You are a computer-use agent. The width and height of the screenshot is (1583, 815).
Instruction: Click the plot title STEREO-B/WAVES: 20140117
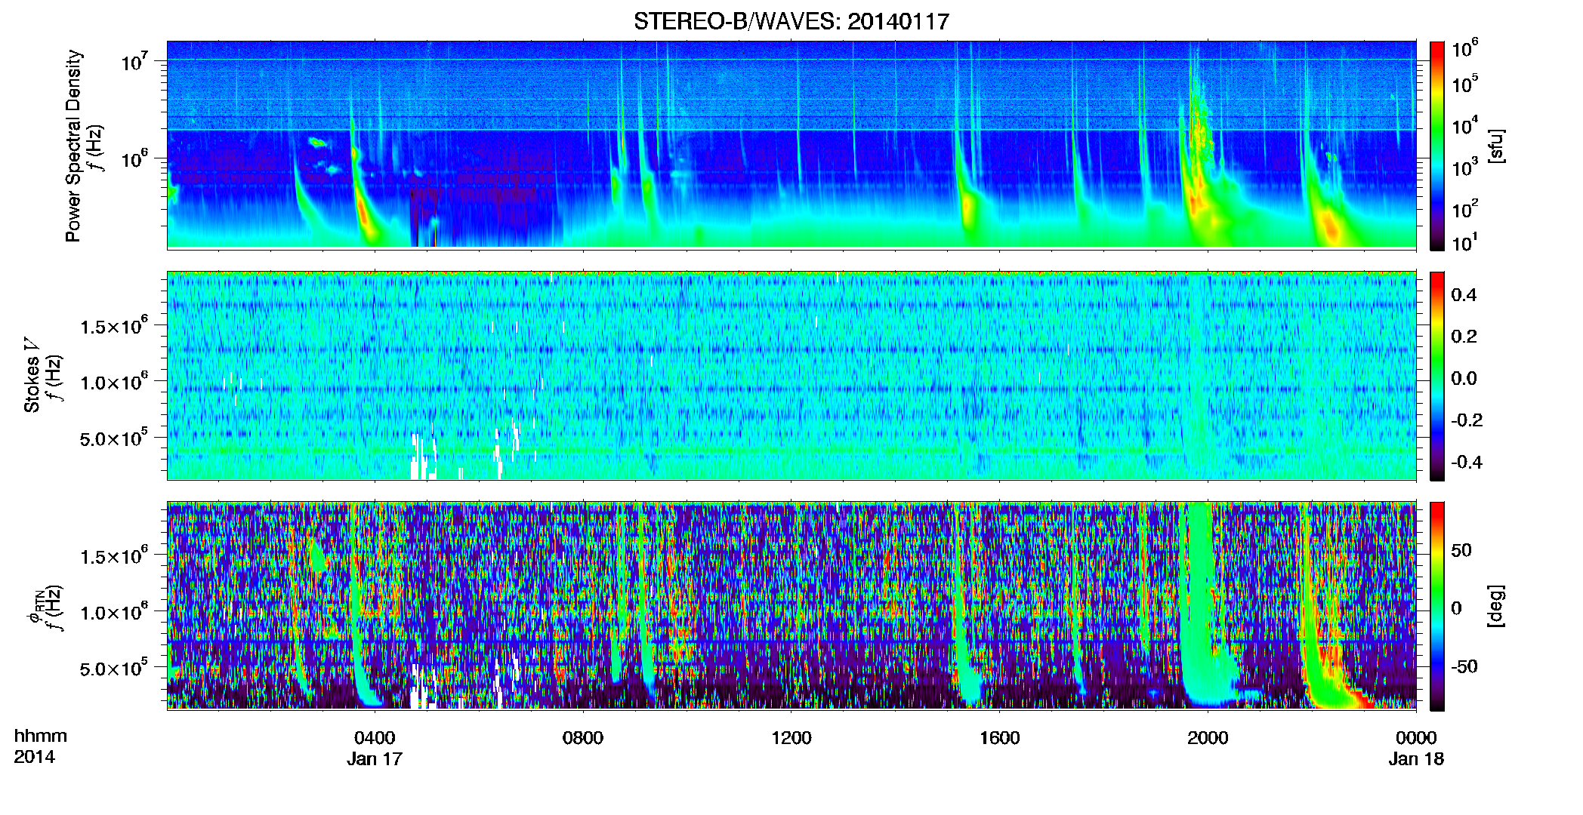click(791, 21)
